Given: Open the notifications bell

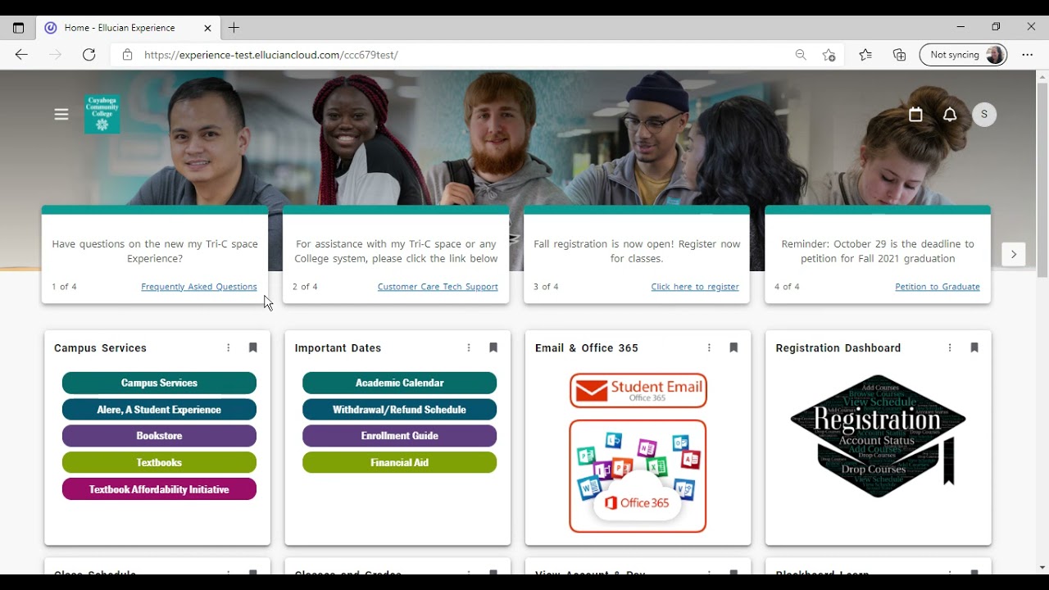Looking at the screenshot, I should [x=950, y=115].
